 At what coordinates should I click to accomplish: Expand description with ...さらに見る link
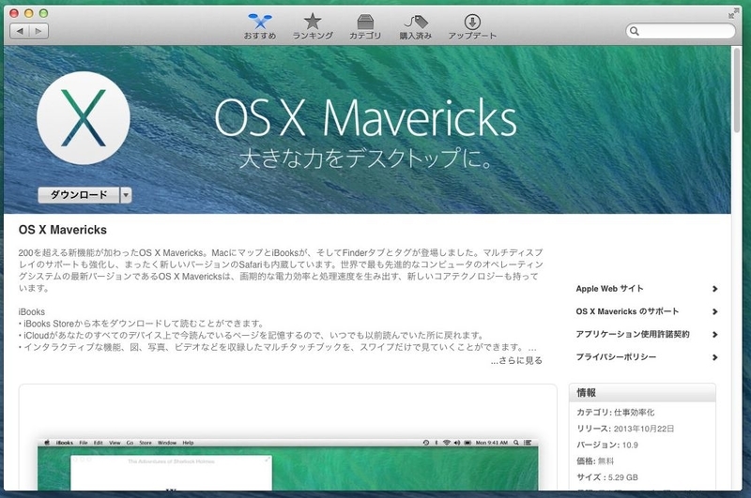tap(516, 360)
